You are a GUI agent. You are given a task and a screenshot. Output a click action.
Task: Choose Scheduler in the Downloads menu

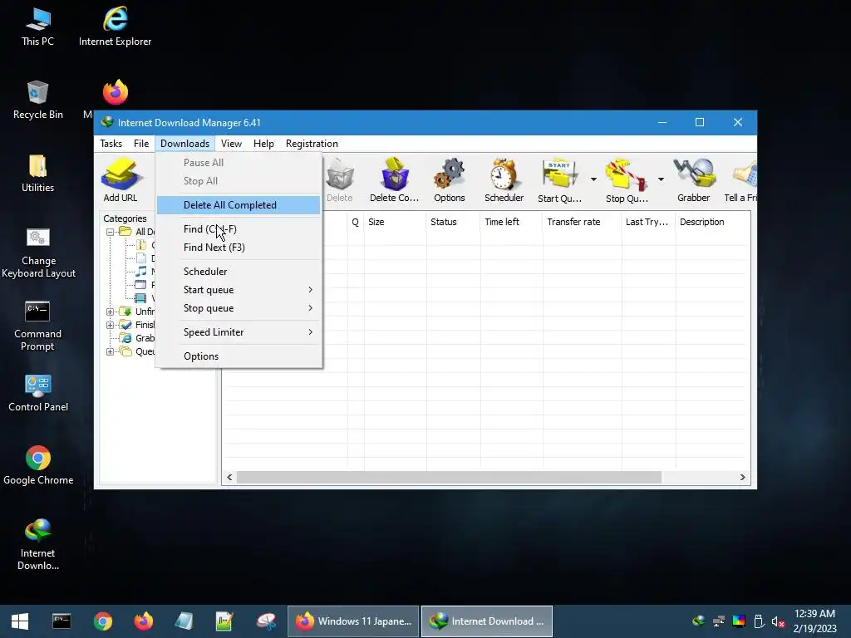[x=239, y=272]
